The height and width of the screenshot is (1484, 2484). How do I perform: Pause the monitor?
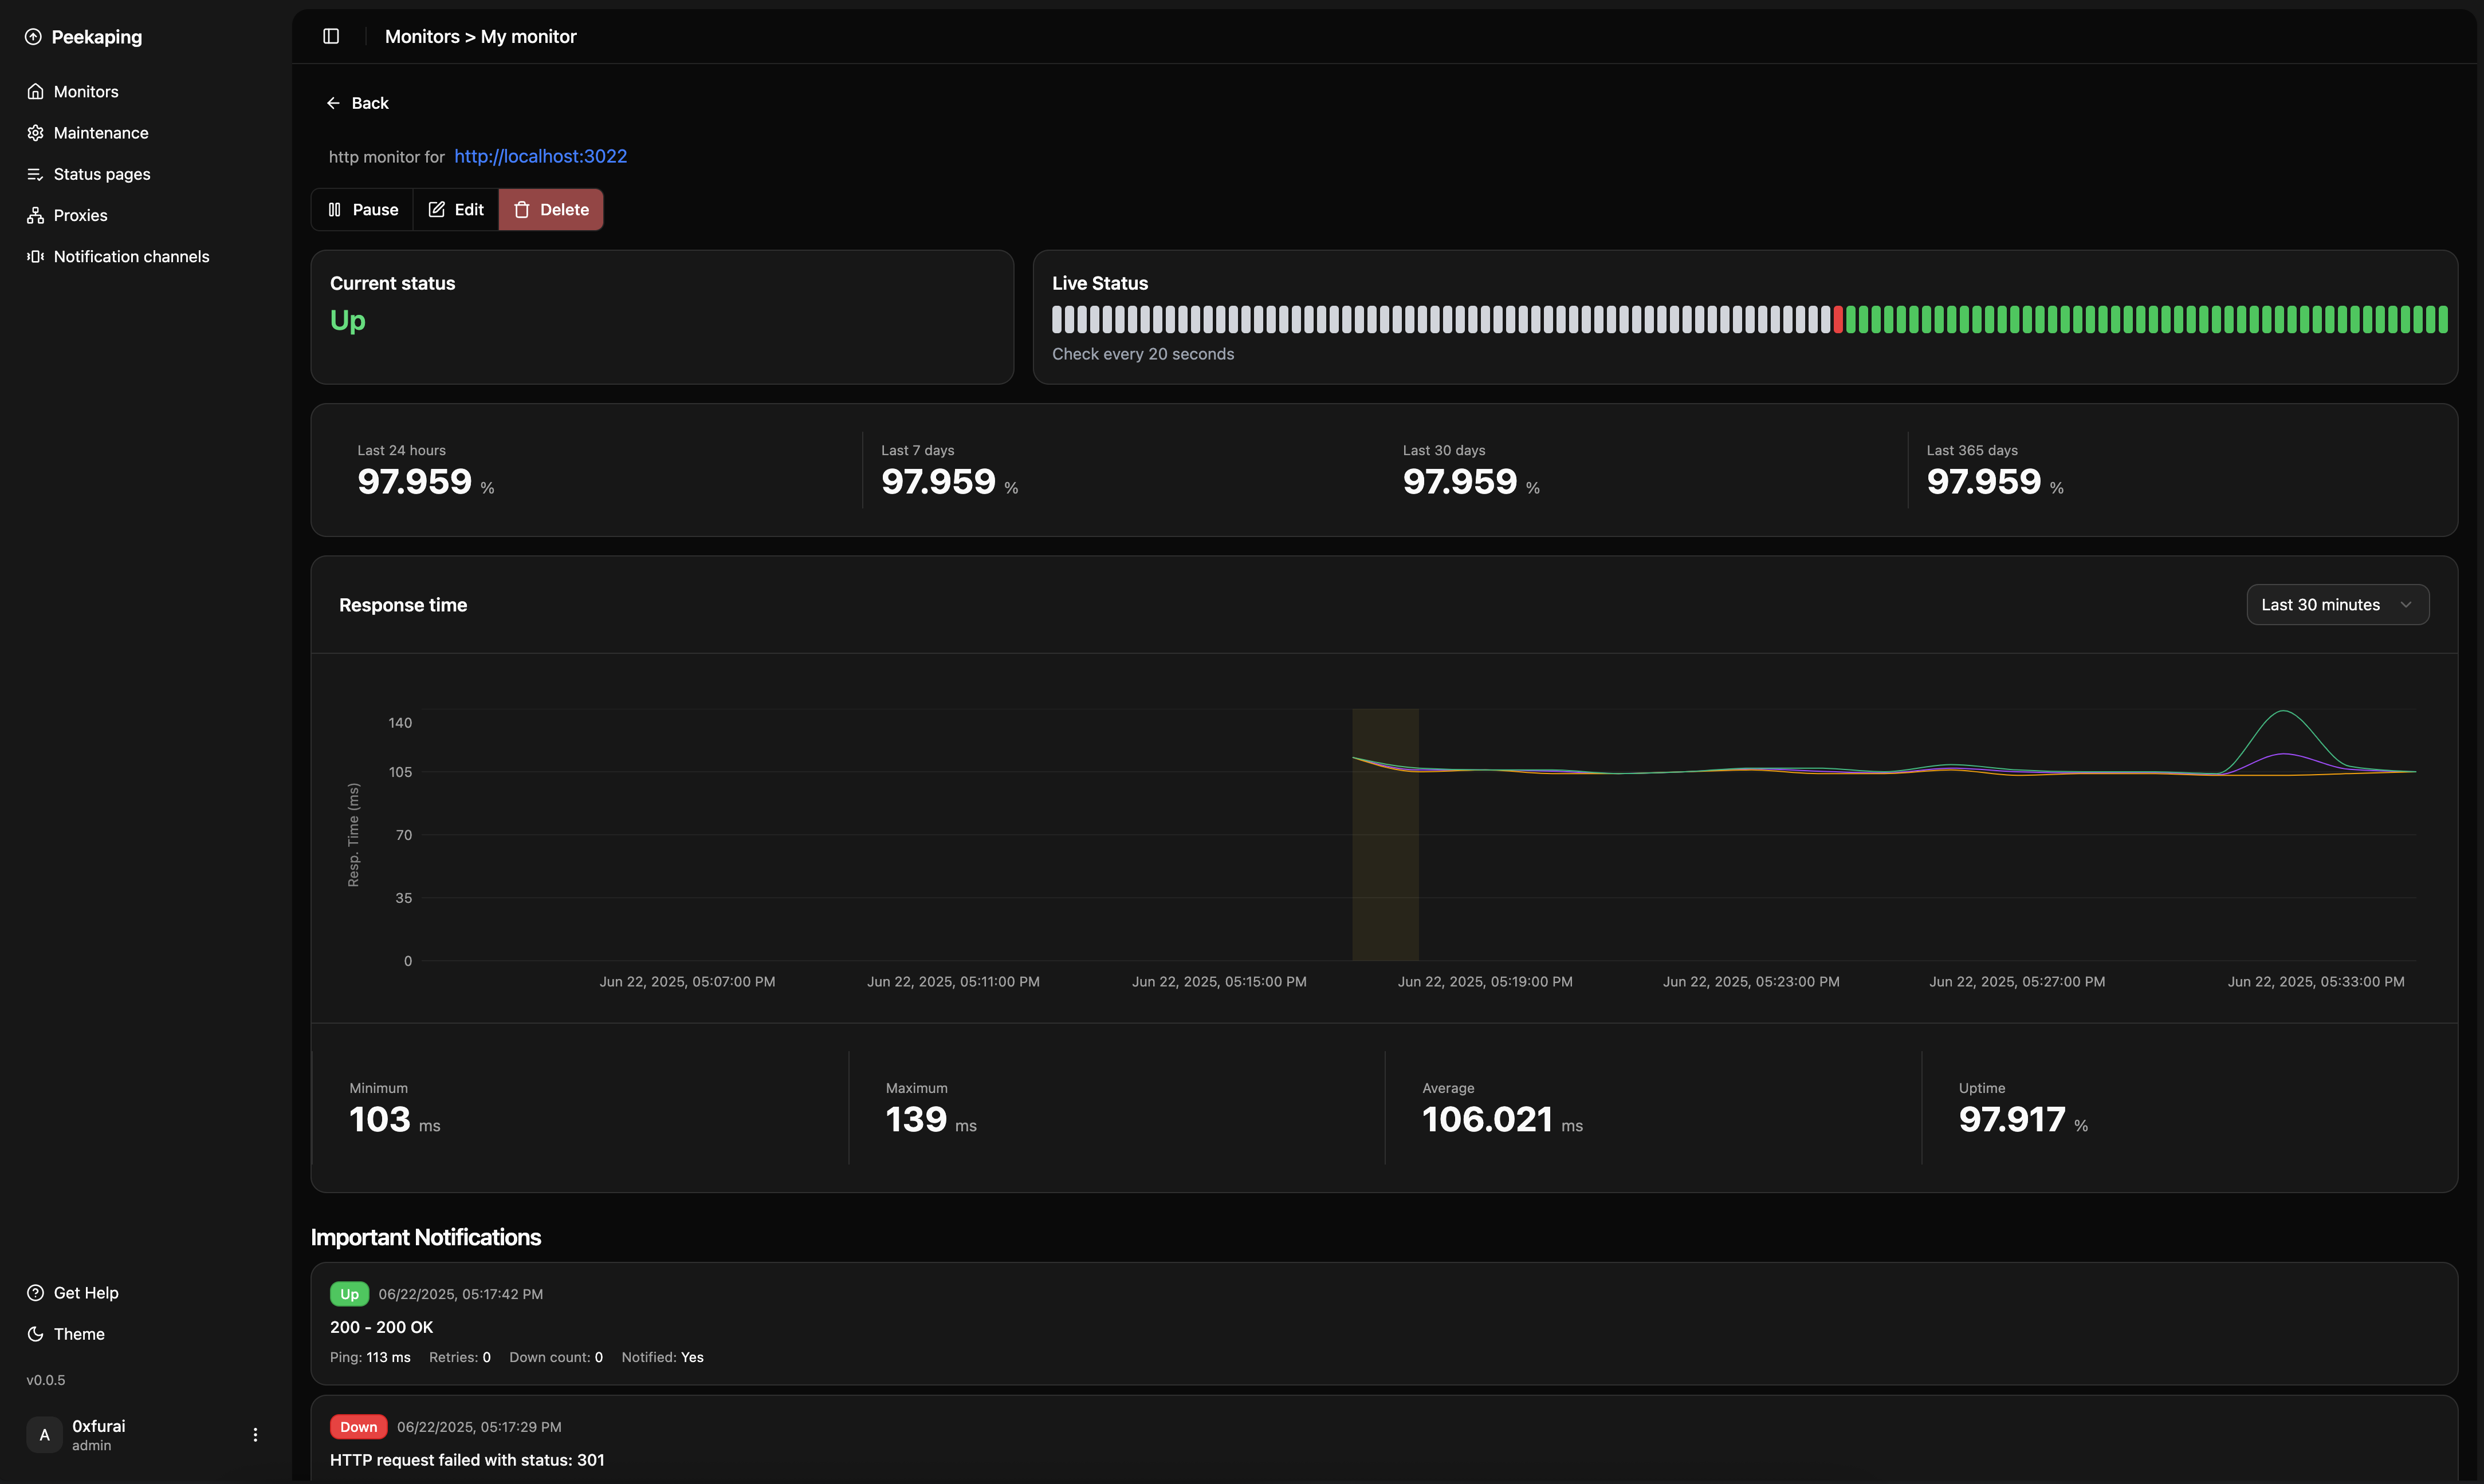tap(362, 209)
